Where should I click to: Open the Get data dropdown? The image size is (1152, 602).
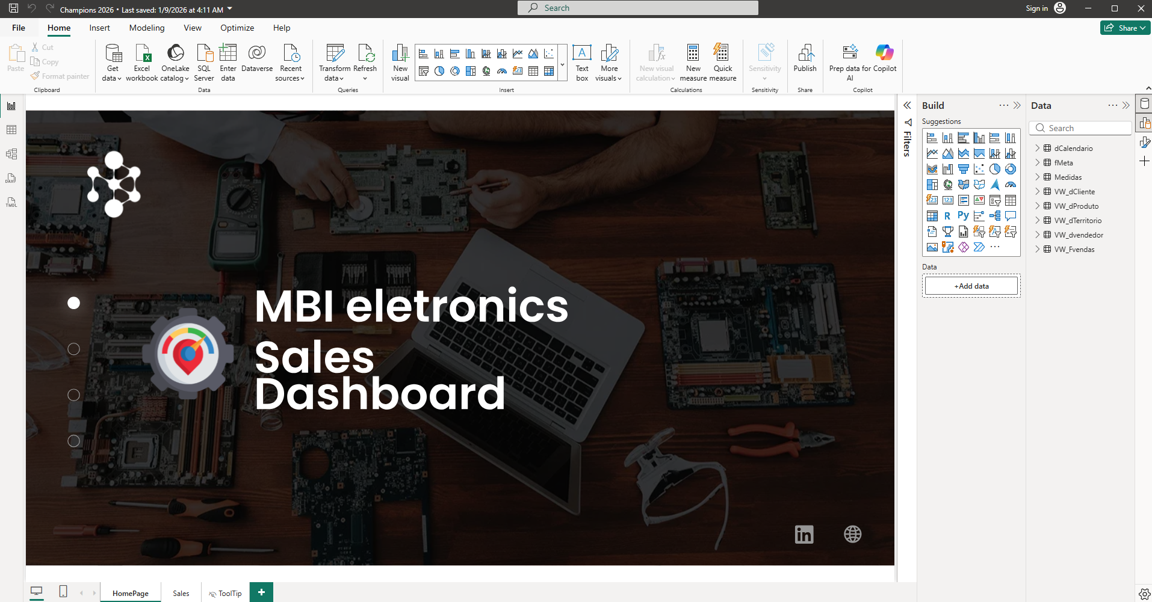pos(112,63)
